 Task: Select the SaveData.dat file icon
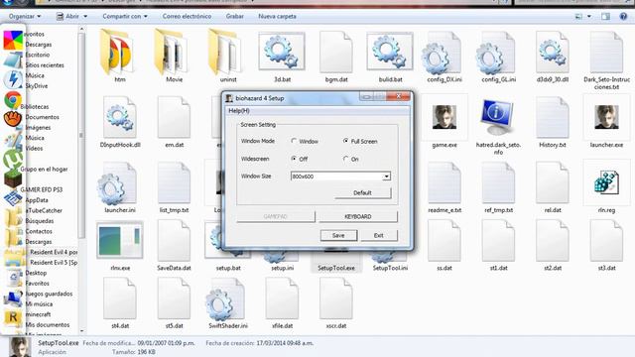(x=175, y=240)
